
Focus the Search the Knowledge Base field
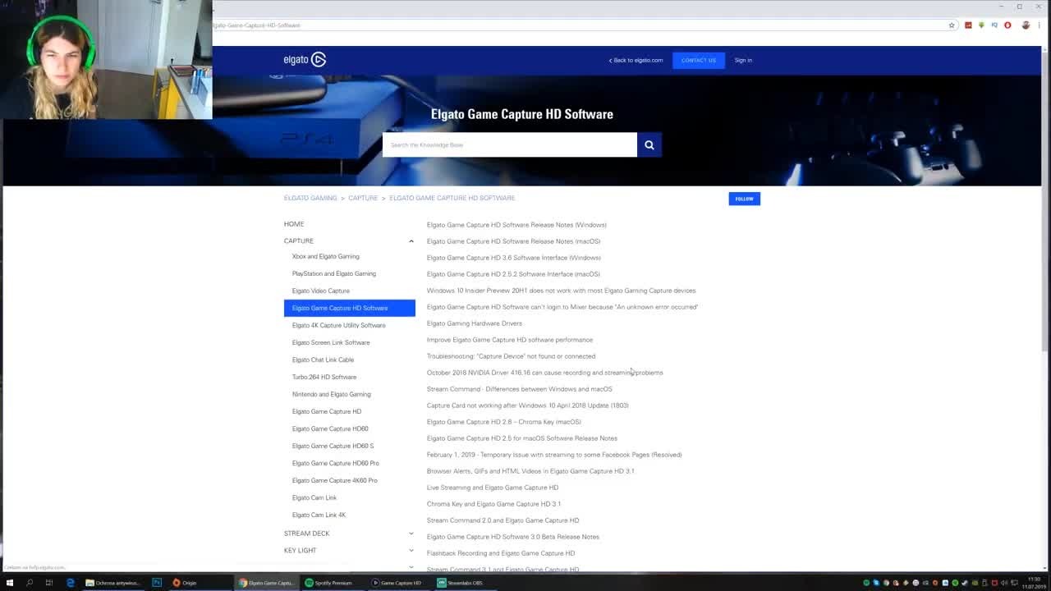click(509, 144)
